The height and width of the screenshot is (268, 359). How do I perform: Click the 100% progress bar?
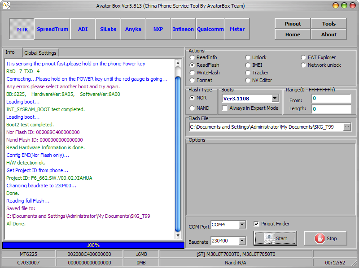[x=93, y=245]
